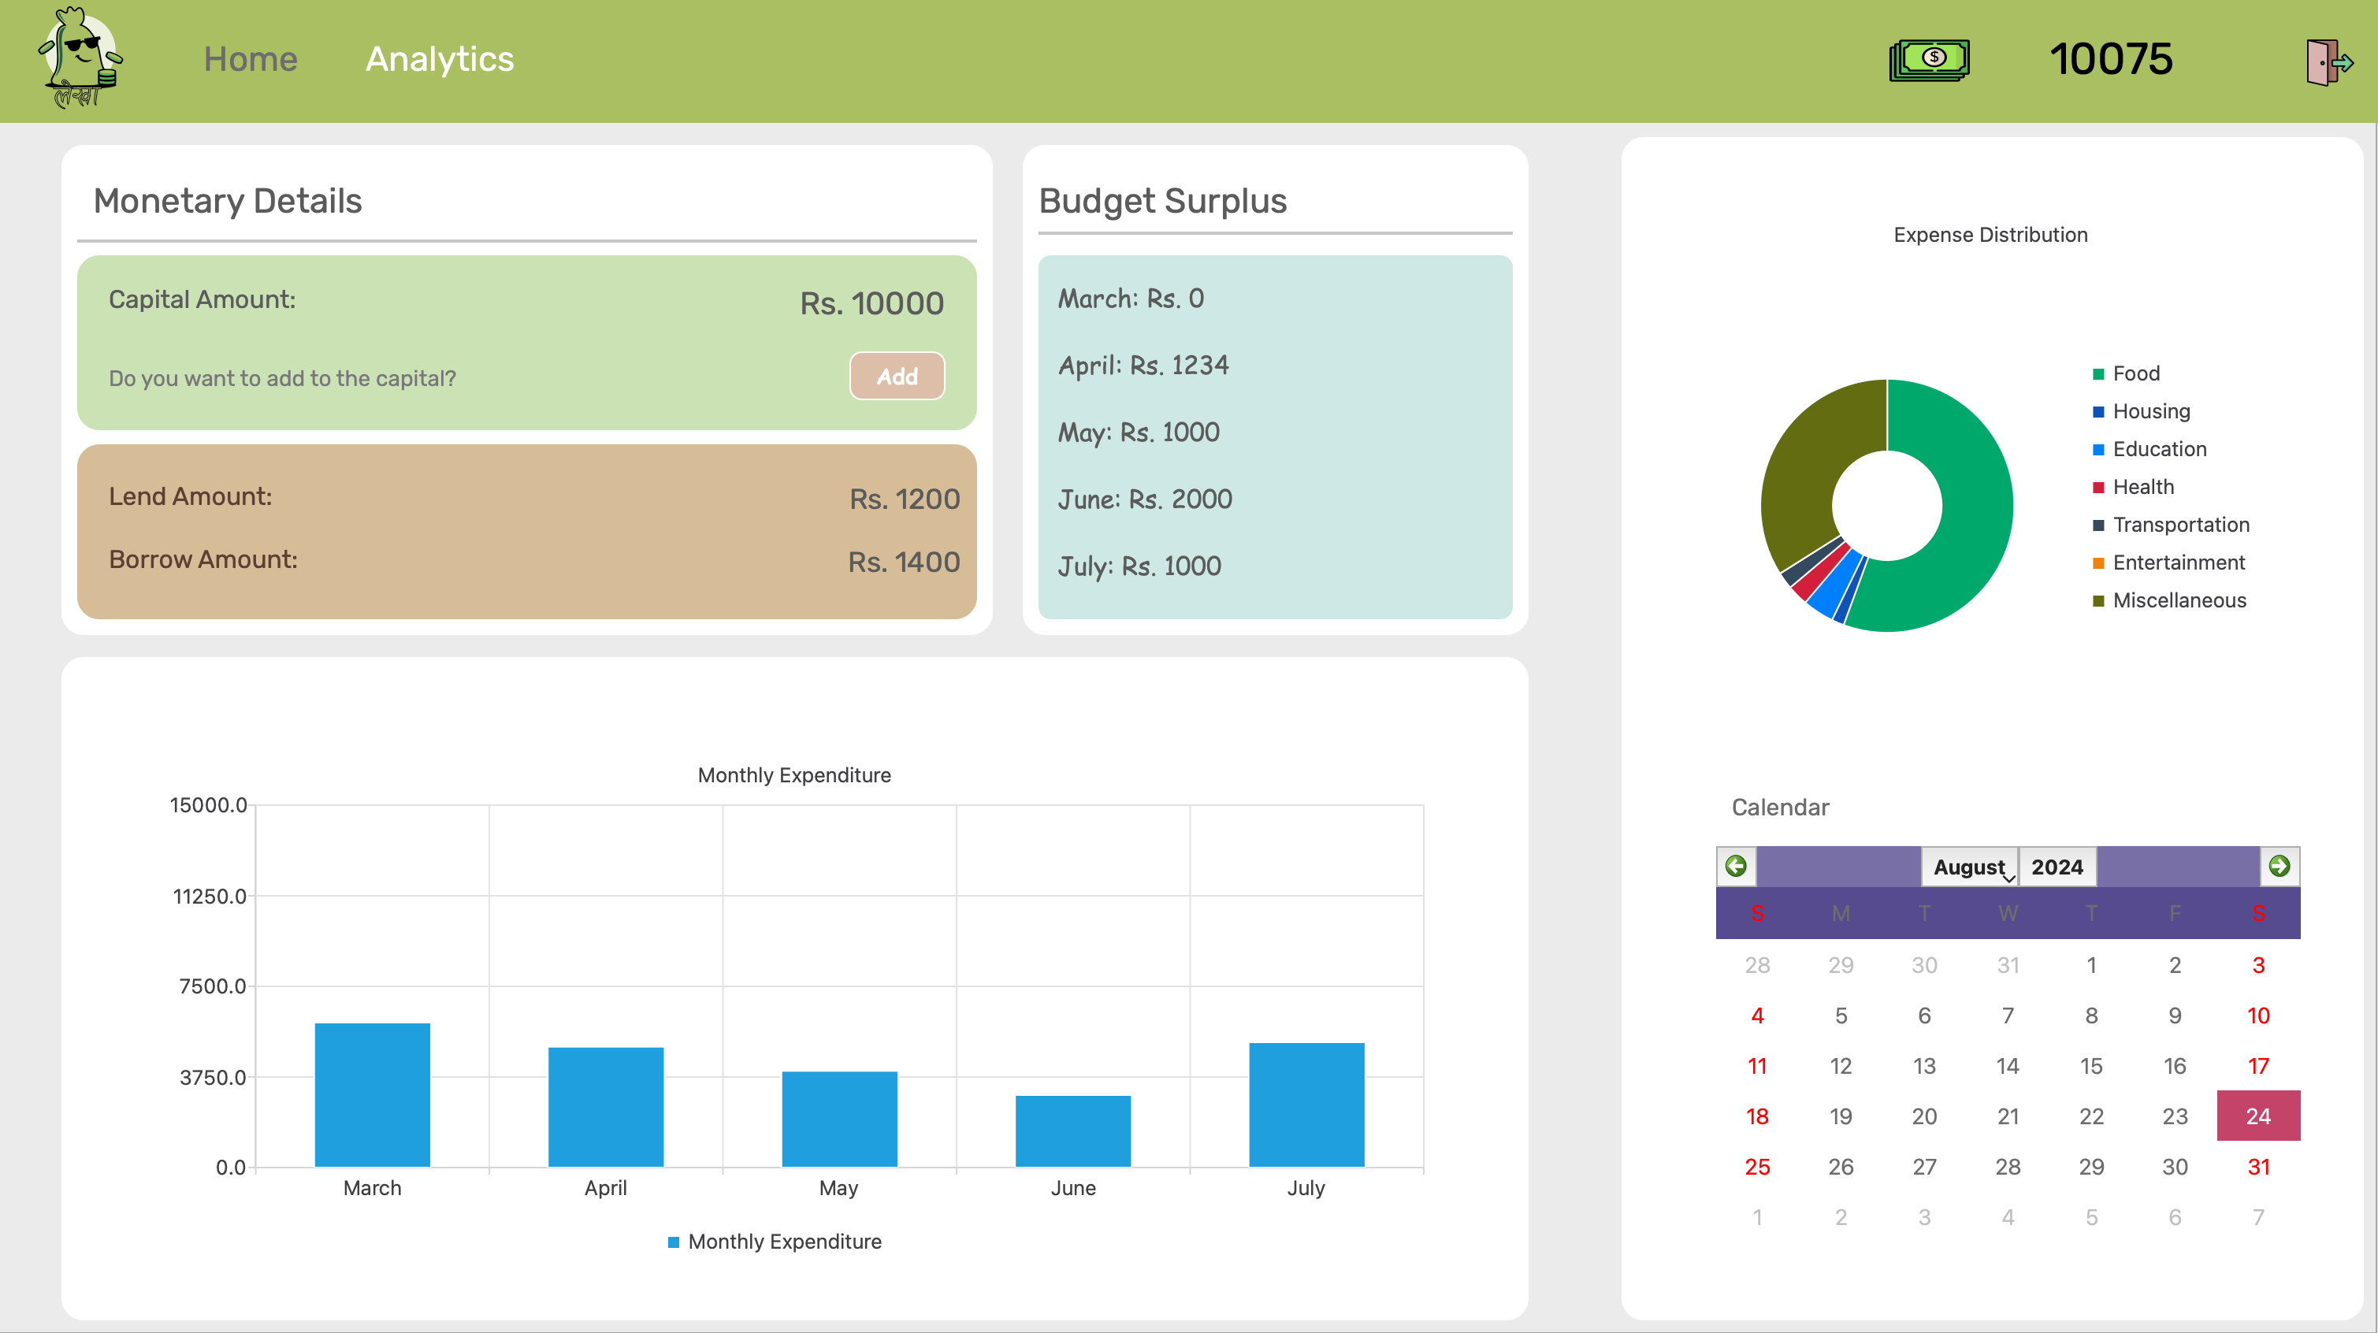Click the money bag mascot logo
2378x1333 pixels.
(79, 58)
